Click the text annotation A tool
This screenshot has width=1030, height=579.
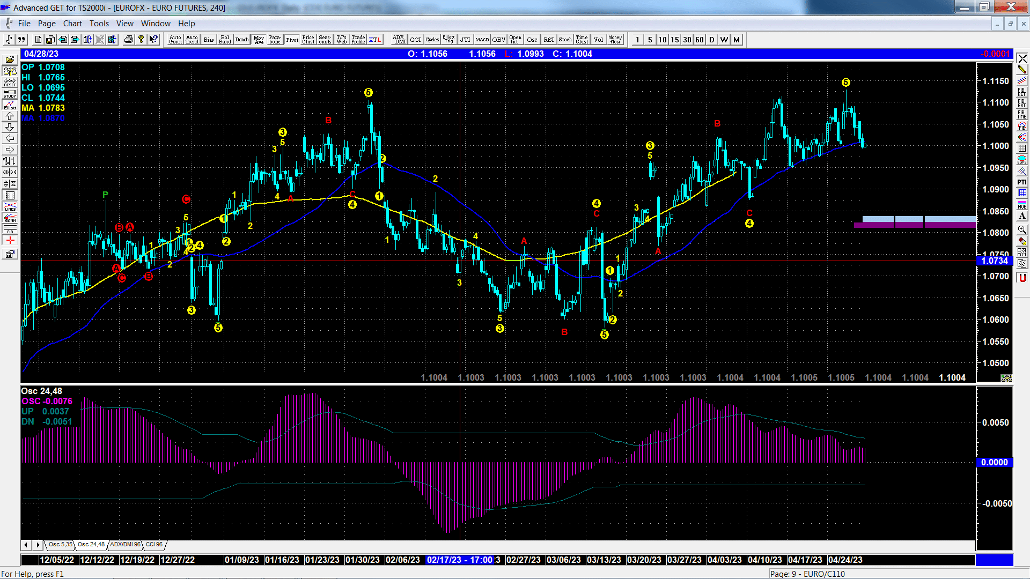(x=1022, y=216)
